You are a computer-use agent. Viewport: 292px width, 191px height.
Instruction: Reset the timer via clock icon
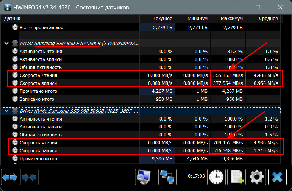coord(216,177)
